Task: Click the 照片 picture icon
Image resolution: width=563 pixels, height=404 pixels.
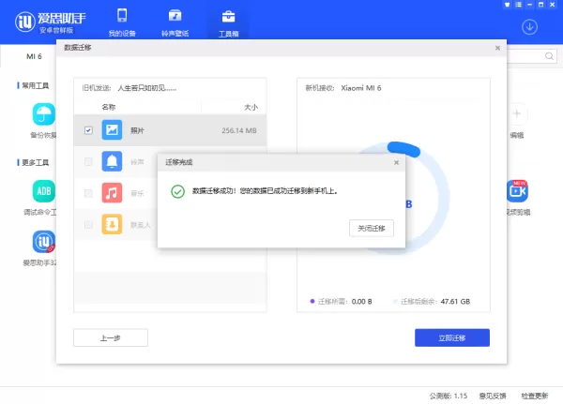Action: 112,130
